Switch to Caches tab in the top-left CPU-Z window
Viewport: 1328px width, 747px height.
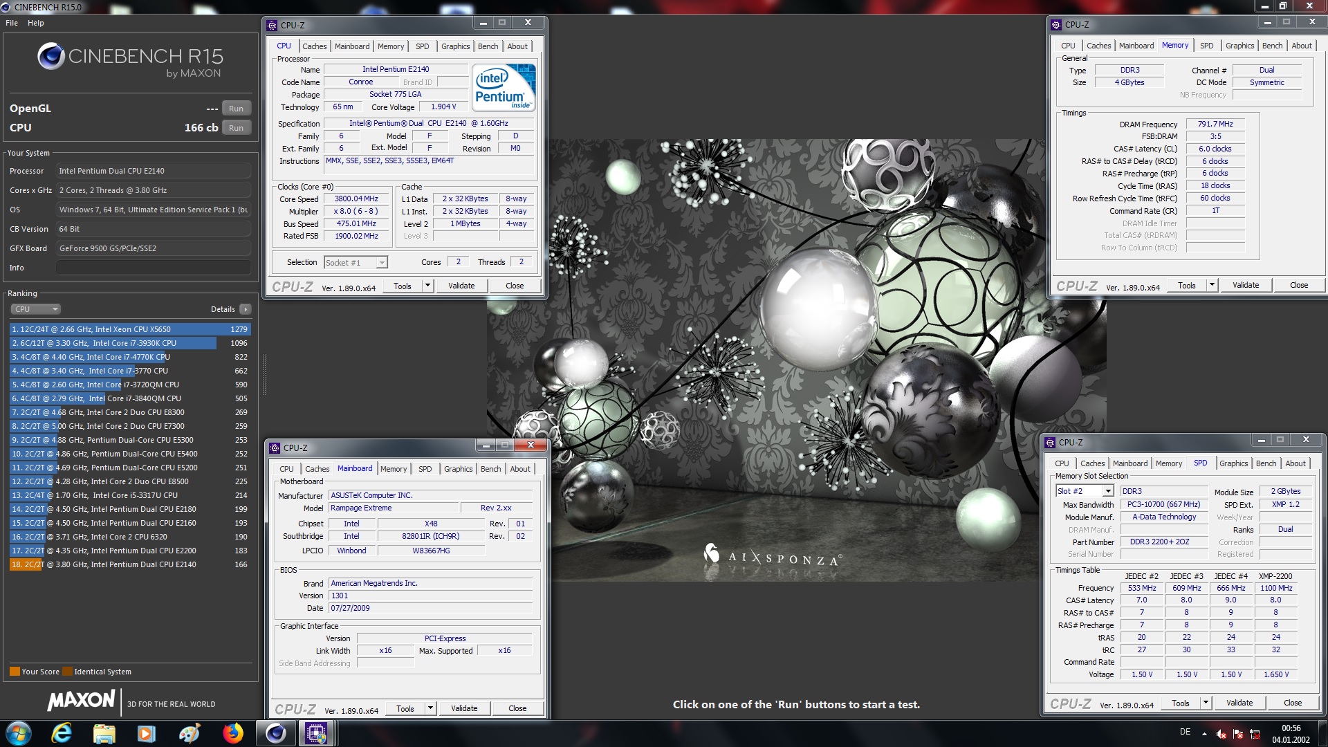315,46
